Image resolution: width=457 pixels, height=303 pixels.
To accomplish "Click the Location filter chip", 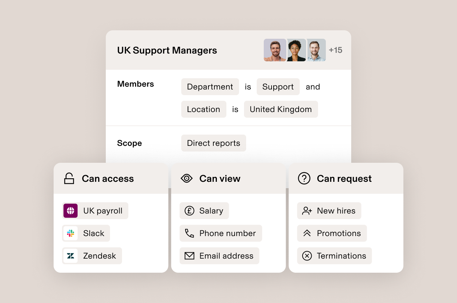I will point(203,109).
